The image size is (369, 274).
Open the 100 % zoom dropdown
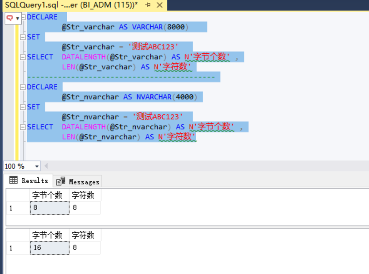tap(37, 166)
